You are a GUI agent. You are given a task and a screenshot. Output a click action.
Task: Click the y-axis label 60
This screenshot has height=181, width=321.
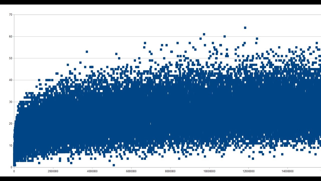11,36
